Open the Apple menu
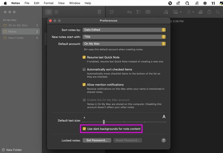Viewport: 223px width, 153px height. pyautogui.click(x=5, y=3)
